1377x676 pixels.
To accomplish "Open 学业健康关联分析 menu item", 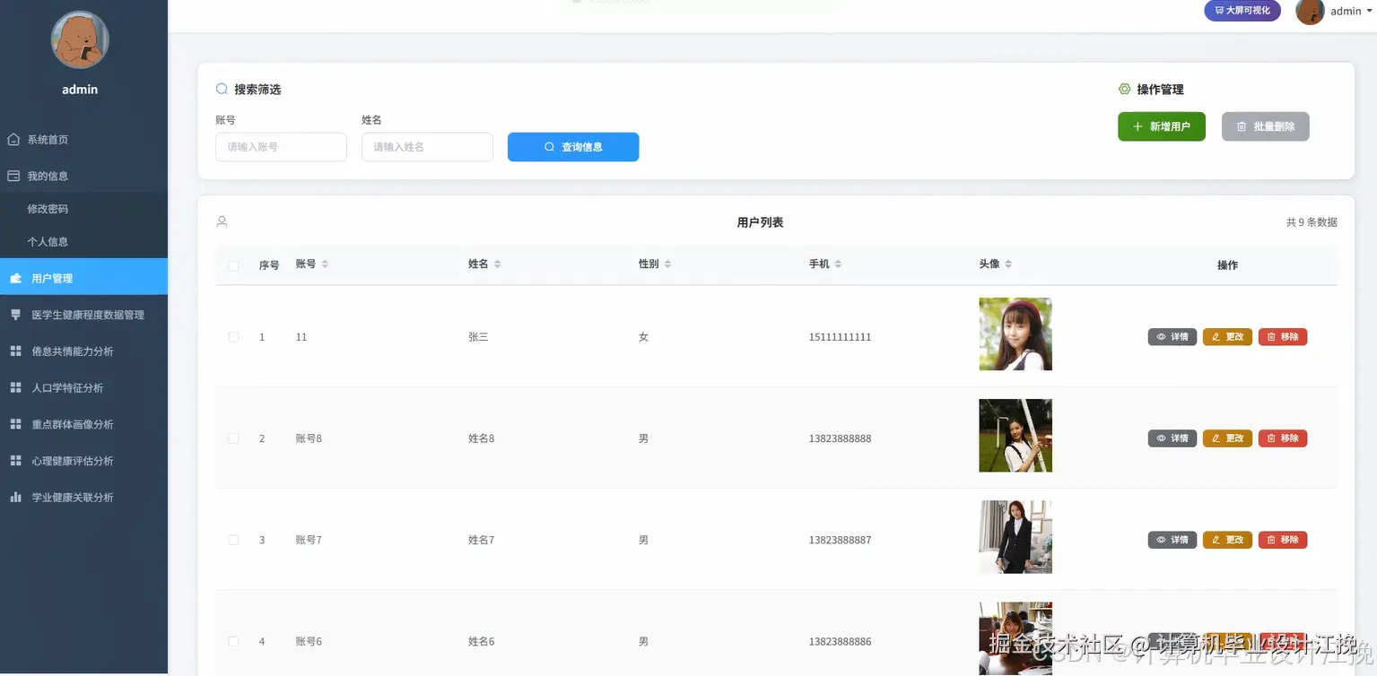I will 83,497.
